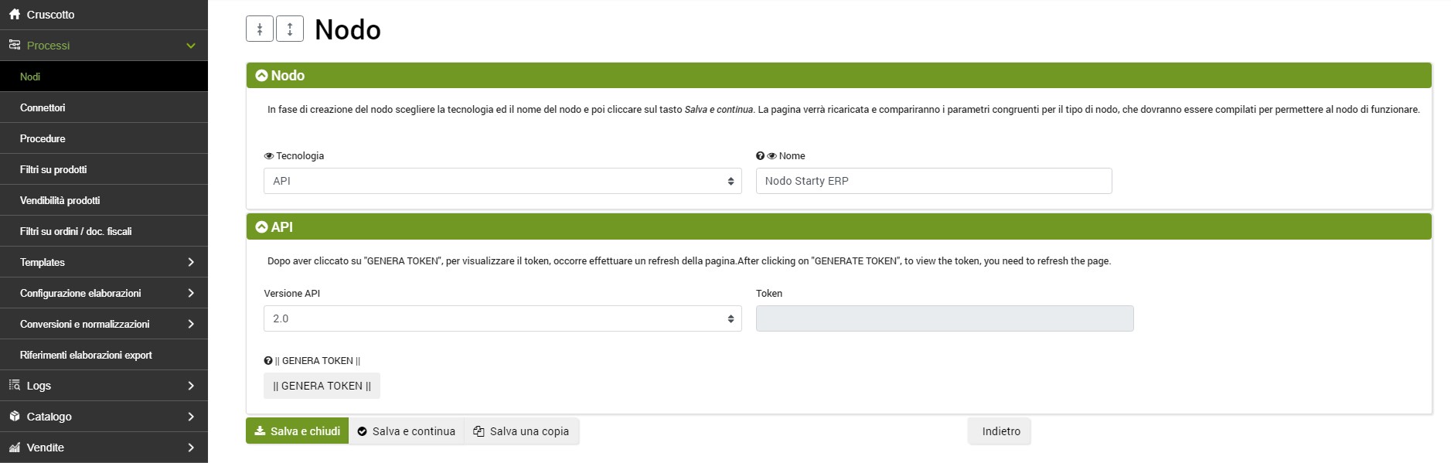Select Connettori in the sidebar menu
1451x463 pixels.
[x=43, y=107]
